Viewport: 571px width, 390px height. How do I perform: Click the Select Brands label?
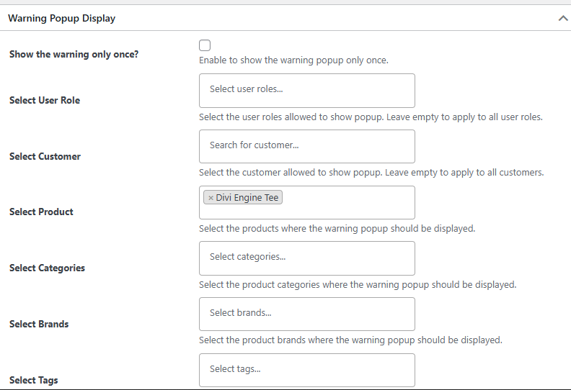coord(39,325)
